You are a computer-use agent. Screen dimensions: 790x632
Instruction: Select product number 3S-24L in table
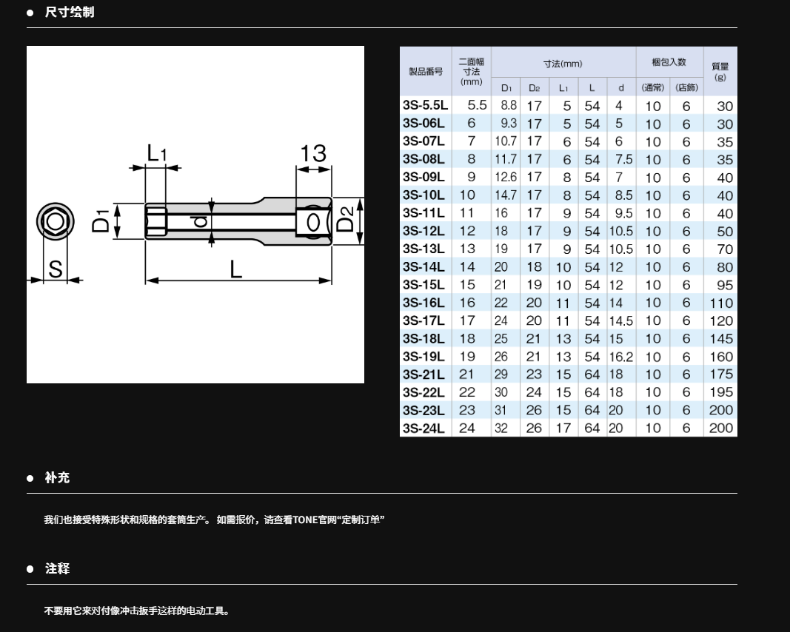424,428
